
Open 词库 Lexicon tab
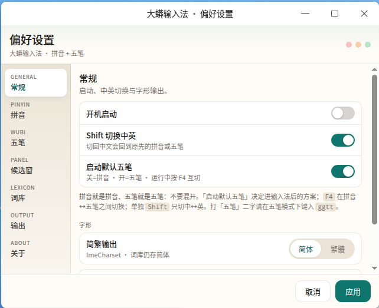click(36, 193)
